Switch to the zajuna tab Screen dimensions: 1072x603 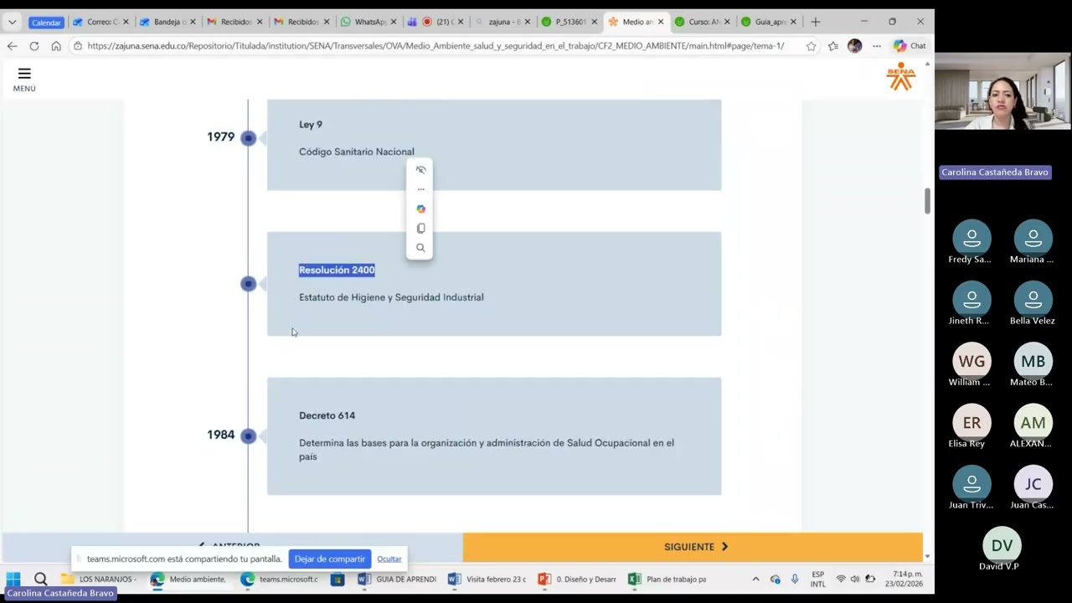[x=502, y=22]
